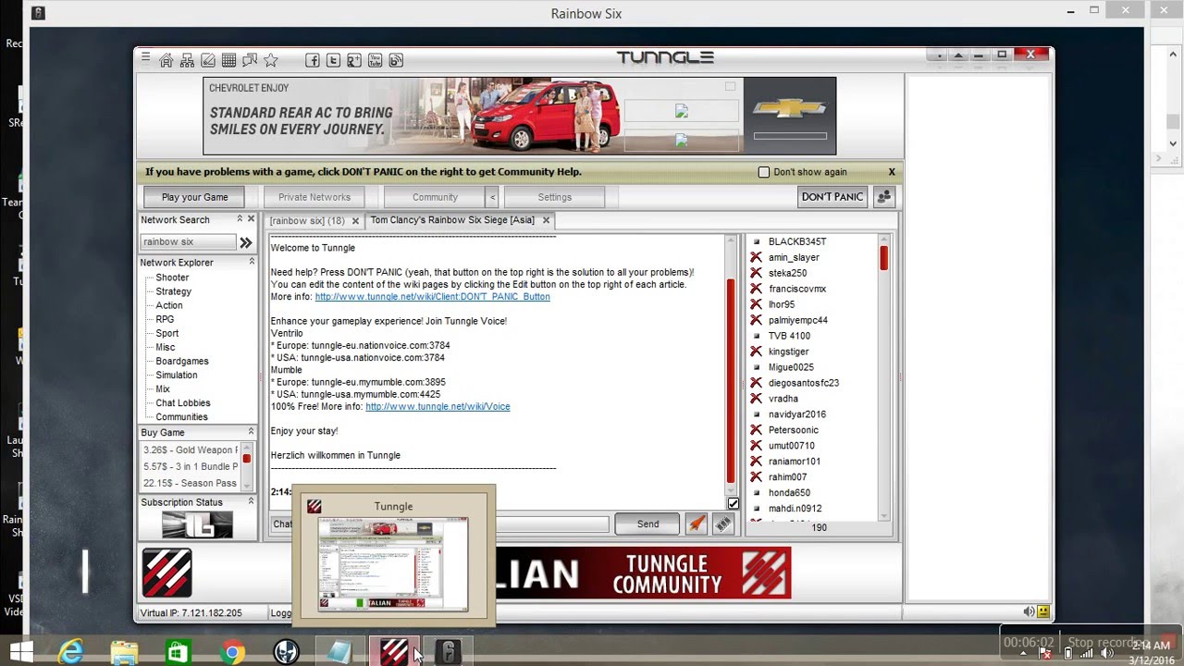Collapse the Network Search panel
Image resolution: width=1184 pixels, height=666 pixels.
tap(239, 219)
